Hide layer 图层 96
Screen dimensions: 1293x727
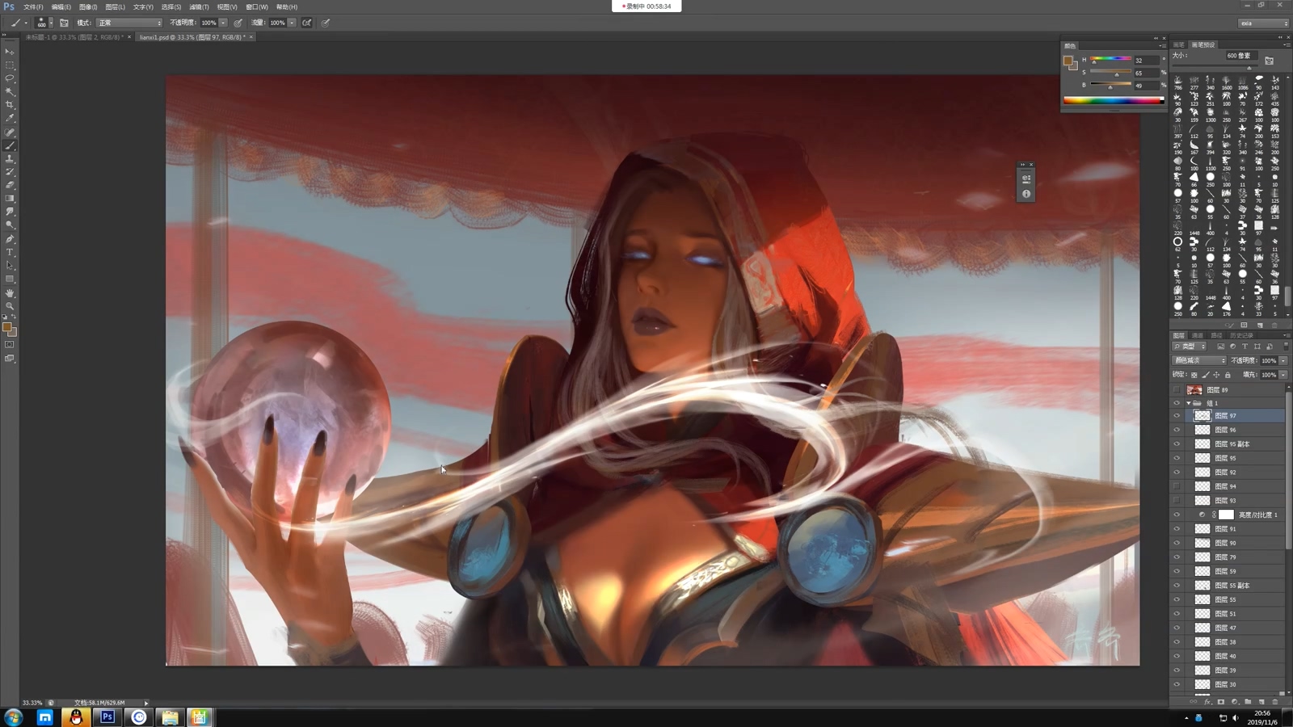(1177, 430)
